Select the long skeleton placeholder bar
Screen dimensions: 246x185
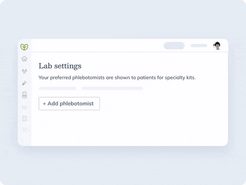[x=112, y=88]
